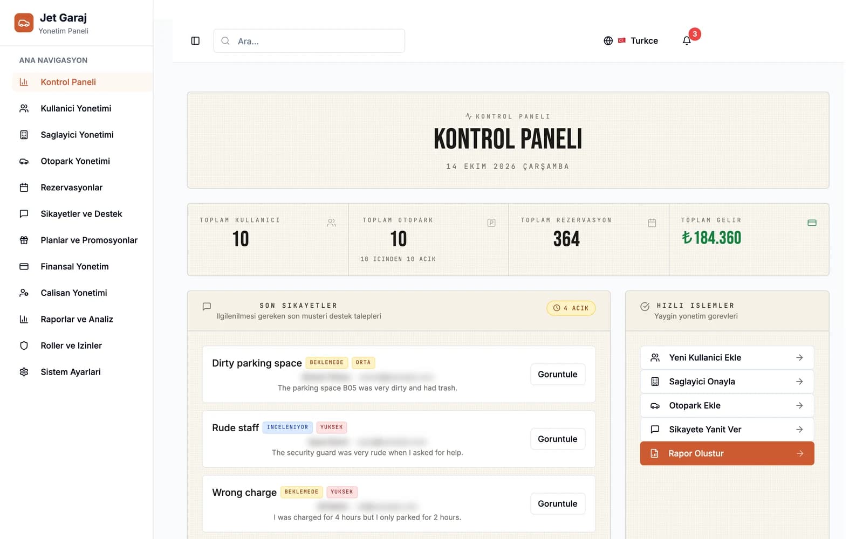This screenshot has height=539, width=863.
Task: Select Finansal Yonetim in sidebar
Action: [82, 267]
